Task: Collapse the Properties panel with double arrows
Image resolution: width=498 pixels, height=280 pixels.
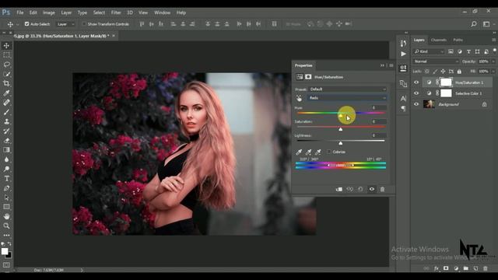Action: coord(382,65)
